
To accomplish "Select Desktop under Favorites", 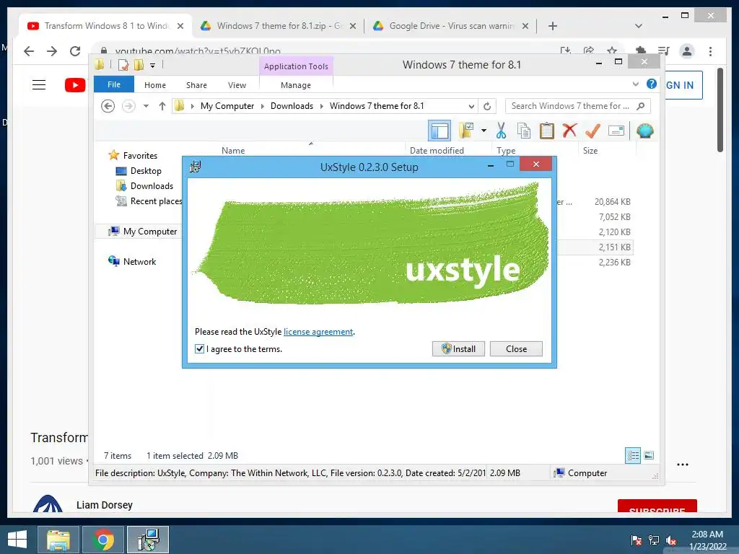I will point(146,170).
